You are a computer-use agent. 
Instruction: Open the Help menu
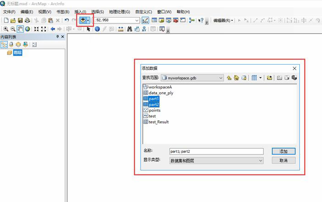click(x=183, y=12)
